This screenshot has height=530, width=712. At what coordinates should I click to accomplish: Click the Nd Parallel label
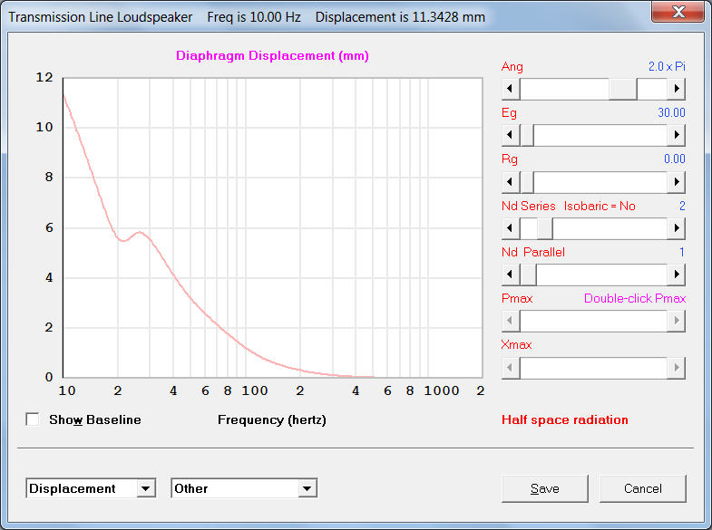[533, 252]
